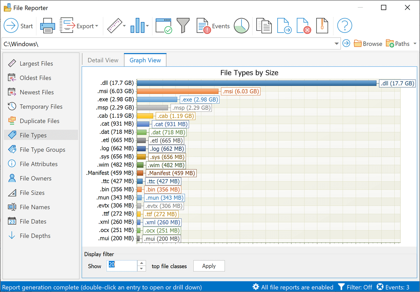Decrease the top file classes count with down arrow

pos(141,269)
